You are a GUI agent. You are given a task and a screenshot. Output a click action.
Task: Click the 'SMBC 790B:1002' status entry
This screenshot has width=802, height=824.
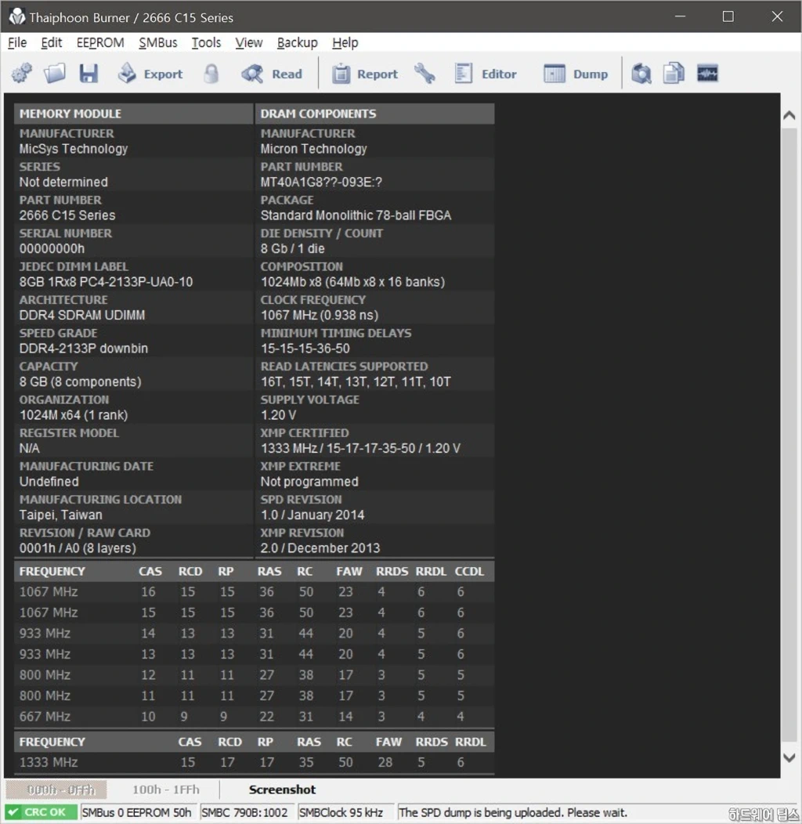coord(245,812)
